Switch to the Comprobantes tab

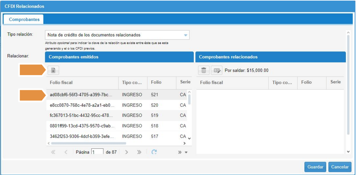pos(24,19)
